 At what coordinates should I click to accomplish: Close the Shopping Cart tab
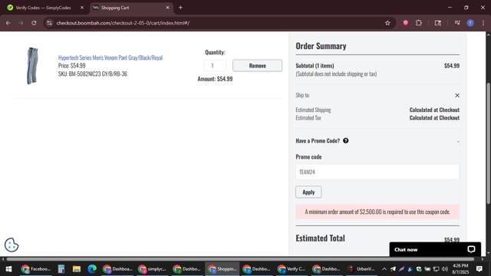pos(167,8)
